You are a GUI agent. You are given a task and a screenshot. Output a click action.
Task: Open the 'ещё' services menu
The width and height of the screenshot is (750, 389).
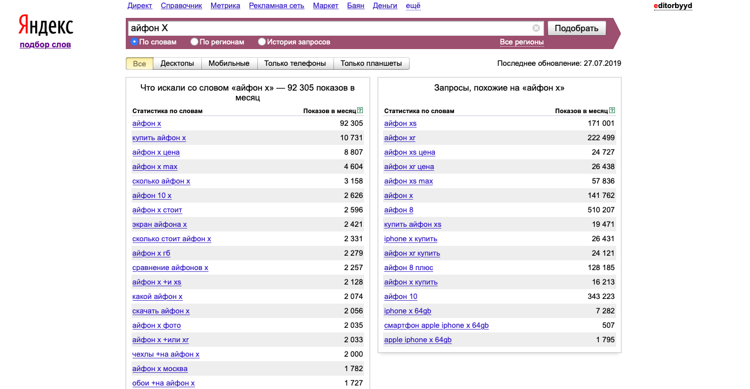[x=413, y=6]
